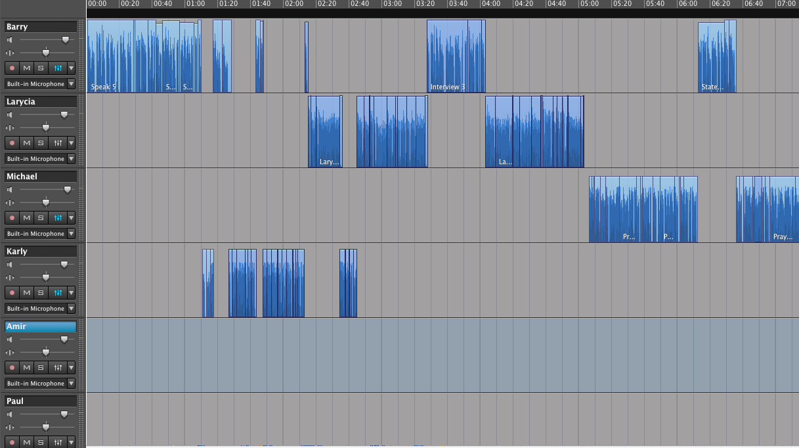This screenshot has width=799, height=448.
Task: Mute the Michael track
Action: click(27, 217)
